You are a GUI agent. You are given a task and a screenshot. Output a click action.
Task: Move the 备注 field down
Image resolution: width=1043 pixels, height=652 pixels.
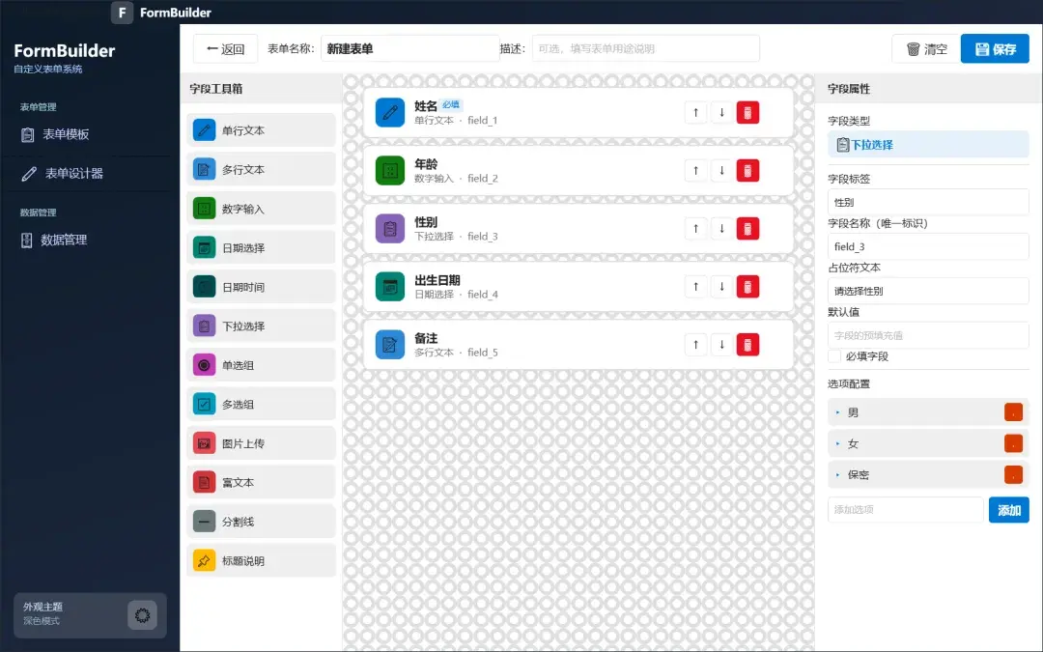click(721, 344)
